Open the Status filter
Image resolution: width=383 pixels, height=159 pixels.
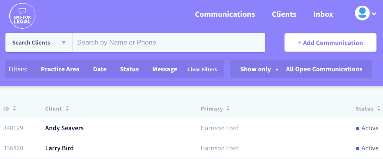point(129,69)
